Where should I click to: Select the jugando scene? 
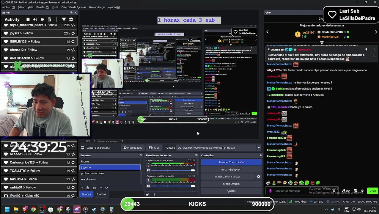(110, 167)
